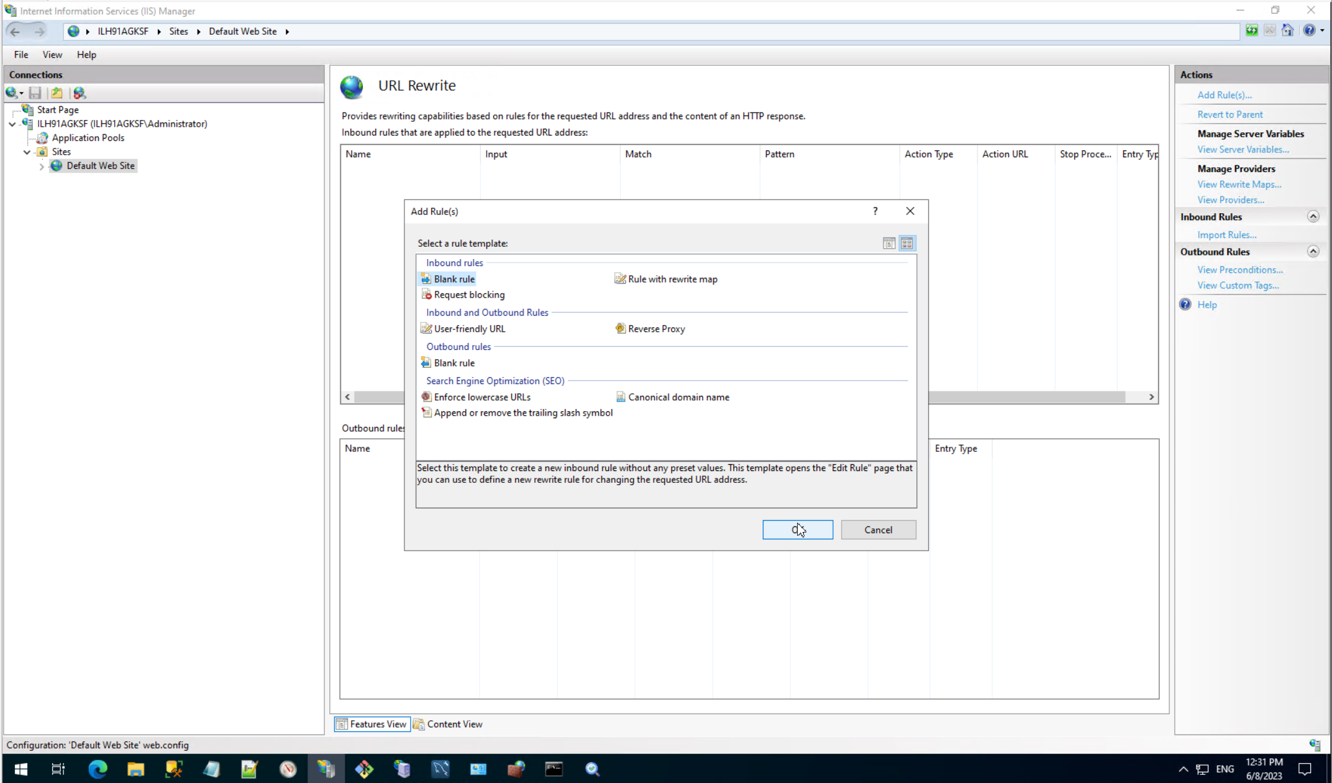Collapse the Outbound Rules actions section
The height and width of the screenshot is (783, 1332).
coord(1312,252)
